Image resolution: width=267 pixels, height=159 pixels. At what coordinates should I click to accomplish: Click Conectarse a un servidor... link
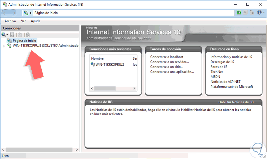(170, 62)
